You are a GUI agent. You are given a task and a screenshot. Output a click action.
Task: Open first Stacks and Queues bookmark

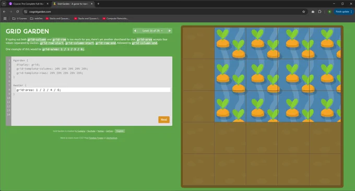[58, 19]
